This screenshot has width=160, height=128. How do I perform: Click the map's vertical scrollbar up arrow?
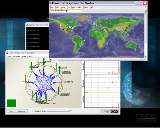coord(146,14)
